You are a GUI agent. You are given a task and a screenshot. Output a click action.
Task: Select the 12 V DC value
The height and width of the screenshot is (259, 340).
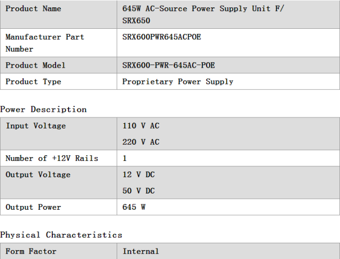(x=139, y=175)
